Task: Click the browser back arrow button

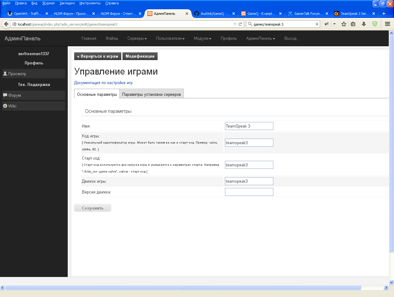Action: click(x=6, y=24)
